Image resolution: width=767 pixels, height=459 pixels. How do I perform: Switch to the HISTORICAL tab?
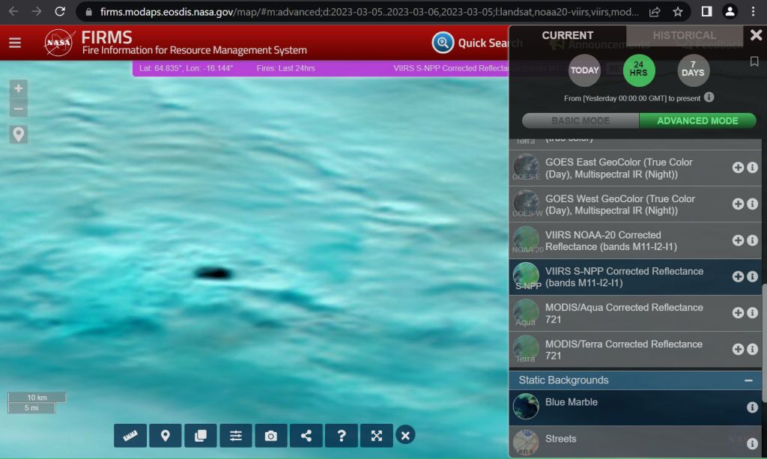point(684,35)
